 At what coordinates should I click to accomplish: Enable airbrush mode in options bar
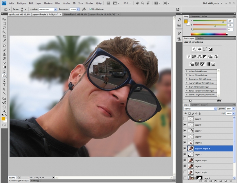click(x=84, y=9)
